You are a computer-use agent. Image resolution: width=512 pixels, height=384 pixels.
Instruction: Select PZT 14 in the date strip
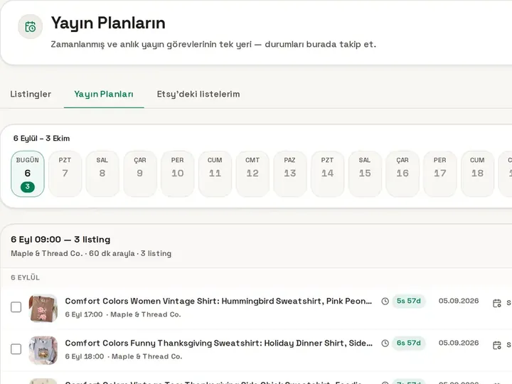(327, 174)
